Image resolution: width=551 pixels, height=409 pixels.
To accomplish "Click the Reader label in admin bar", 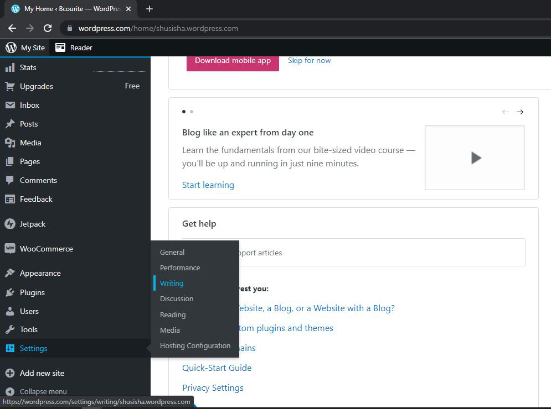I will [x=81, y=48].
